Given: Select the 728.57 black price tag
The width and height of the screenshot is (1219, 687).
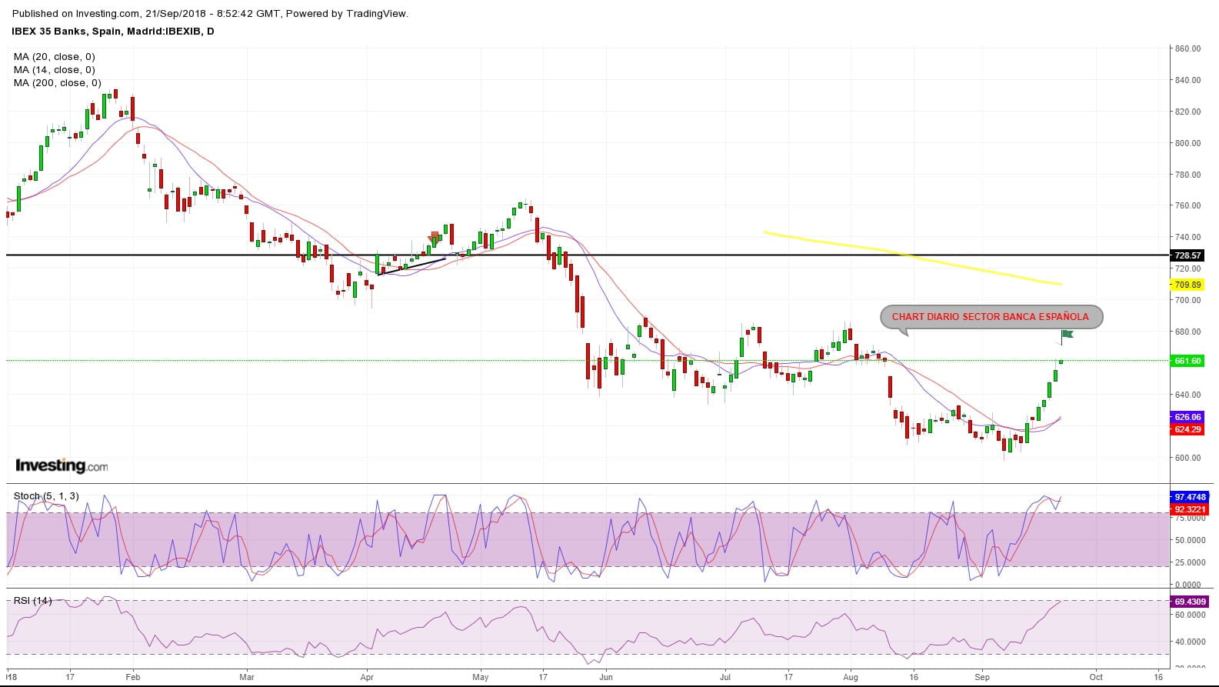Looking at the screenshot, I should 1187,255.
